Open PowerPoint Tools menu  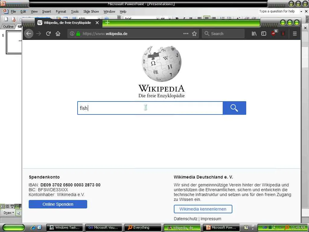75,11
